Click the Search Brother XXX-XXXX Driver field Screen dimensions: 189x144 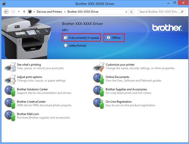pyautogui.click(x=159, y=12)
